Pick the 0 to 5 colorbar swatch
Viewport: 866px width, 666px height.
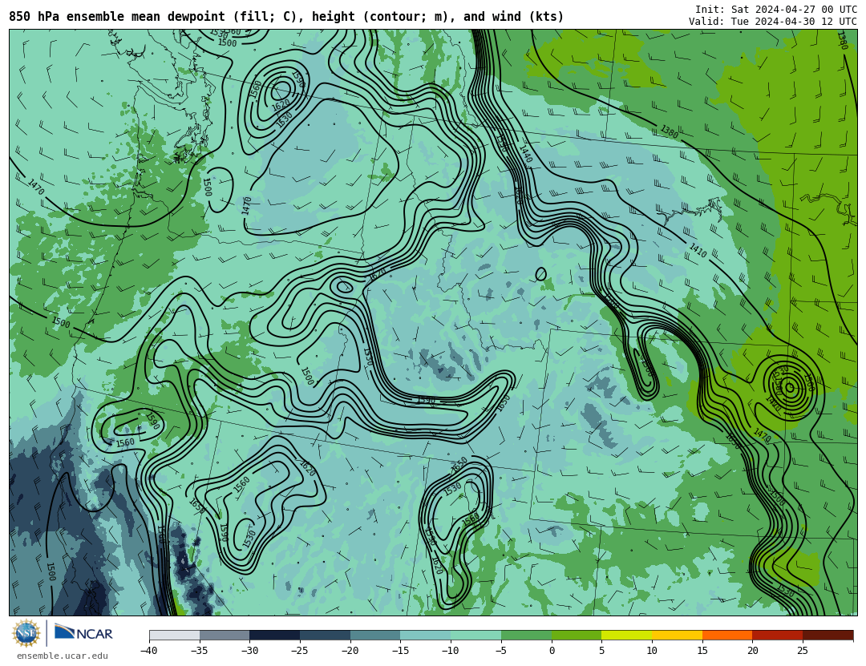coord(577,635)
